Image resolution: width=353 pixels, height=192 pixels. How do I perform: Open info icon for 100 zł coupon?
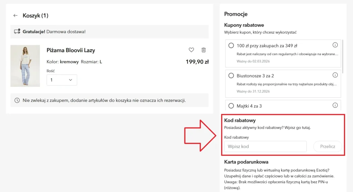pyautogui.click(x=335, y=45)
